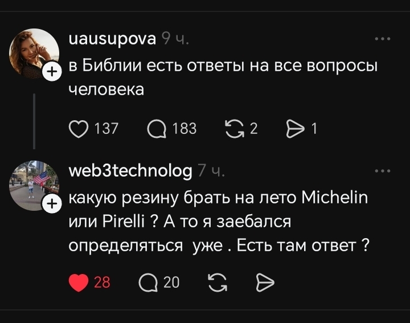
Task: Open web3technolog's profile from username
Action: 130,170
